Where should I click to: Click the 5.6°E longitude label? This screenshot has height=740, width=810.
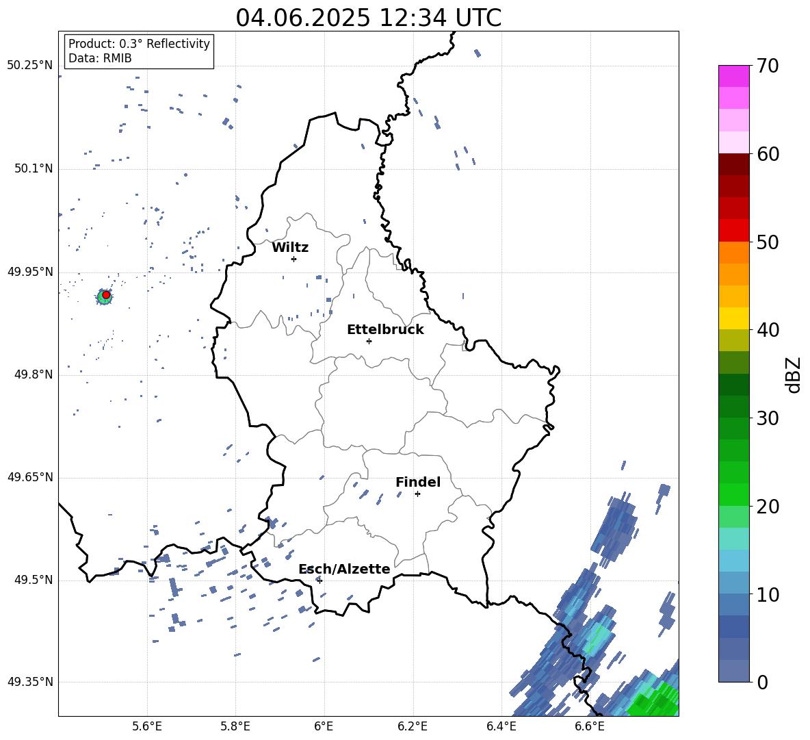click(x=147, y=726)
